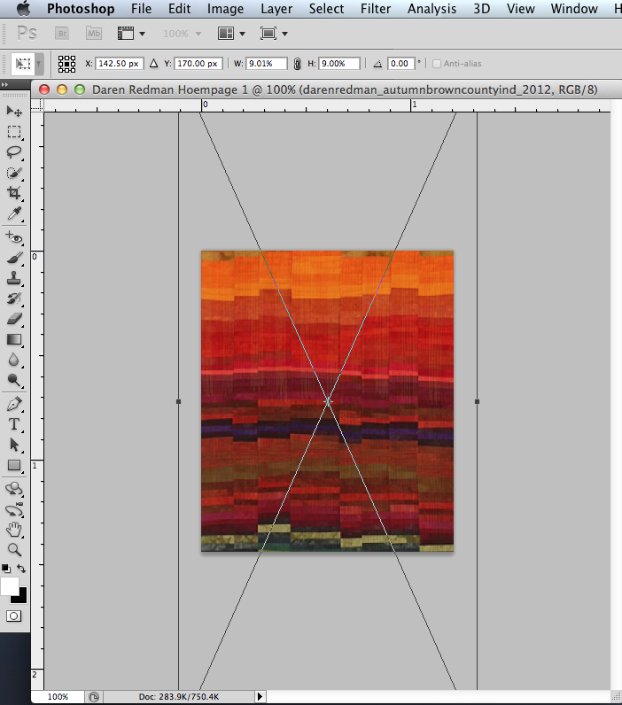
Task: Open the Apple menu
Action: click(x=23, y=8)
